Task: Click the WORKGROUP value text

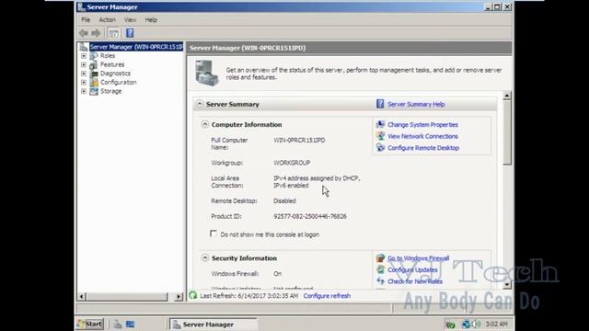Action: [x=292, y=163]
